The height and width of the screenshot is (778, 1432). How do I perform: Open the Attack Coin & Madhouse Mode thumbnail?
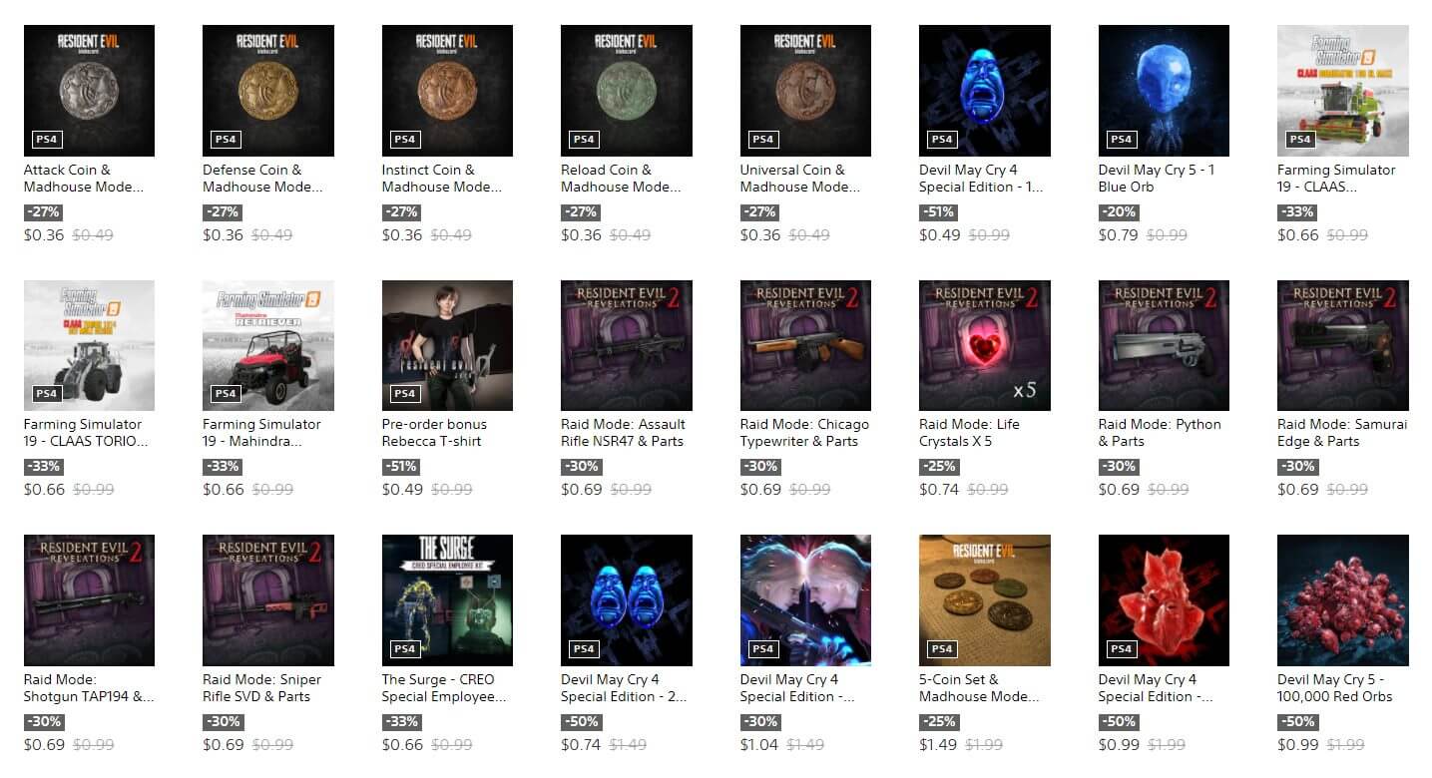pos(89,91)
